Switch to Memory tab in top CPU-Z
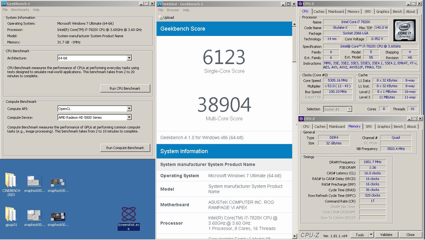 [353, 12]
